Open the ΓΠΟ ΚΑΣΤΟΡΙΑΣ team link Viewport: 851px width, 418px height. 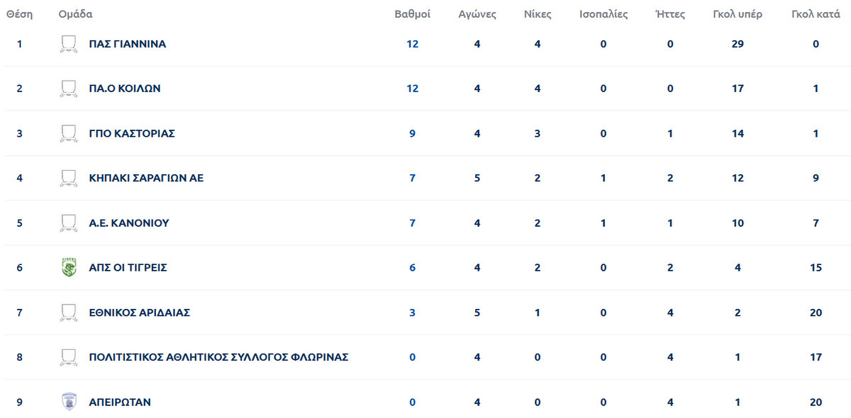[132, 133]
